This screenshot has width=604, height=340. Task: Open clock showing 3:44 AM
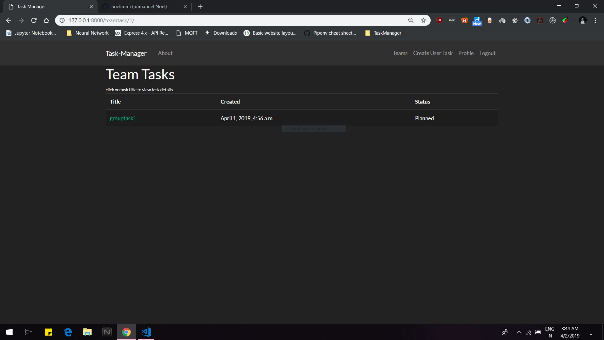[x=570, y=332]
